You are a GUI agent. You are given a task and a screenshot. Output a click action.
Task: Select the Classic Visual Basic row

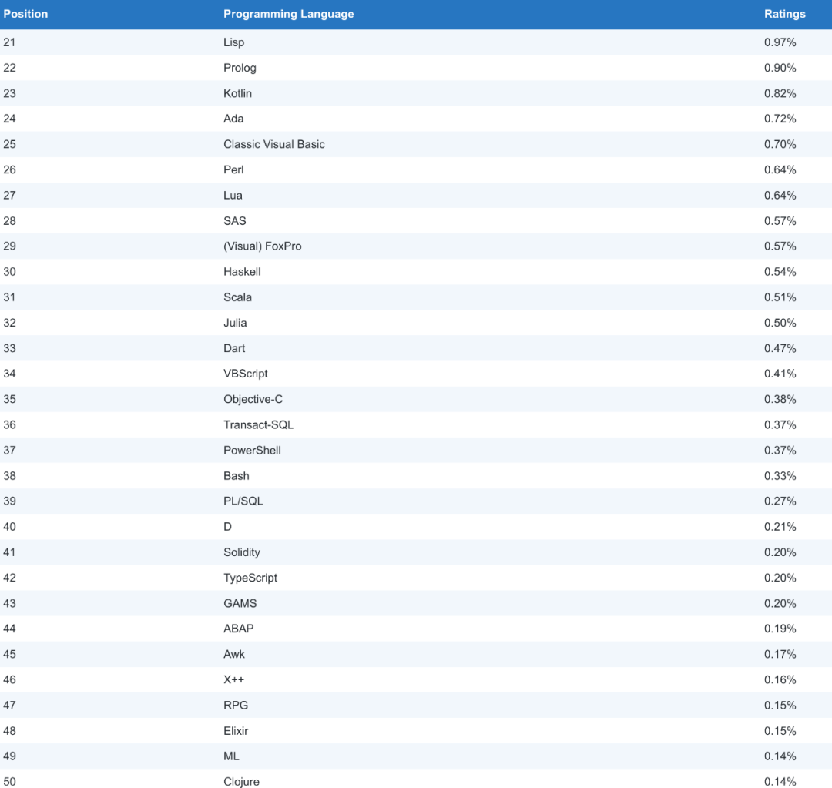click(416, 144)
